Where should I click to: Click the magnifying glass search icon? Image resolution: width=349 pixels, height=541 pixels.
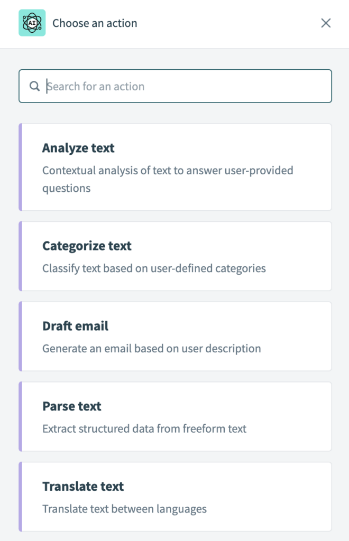click(35, 86)
